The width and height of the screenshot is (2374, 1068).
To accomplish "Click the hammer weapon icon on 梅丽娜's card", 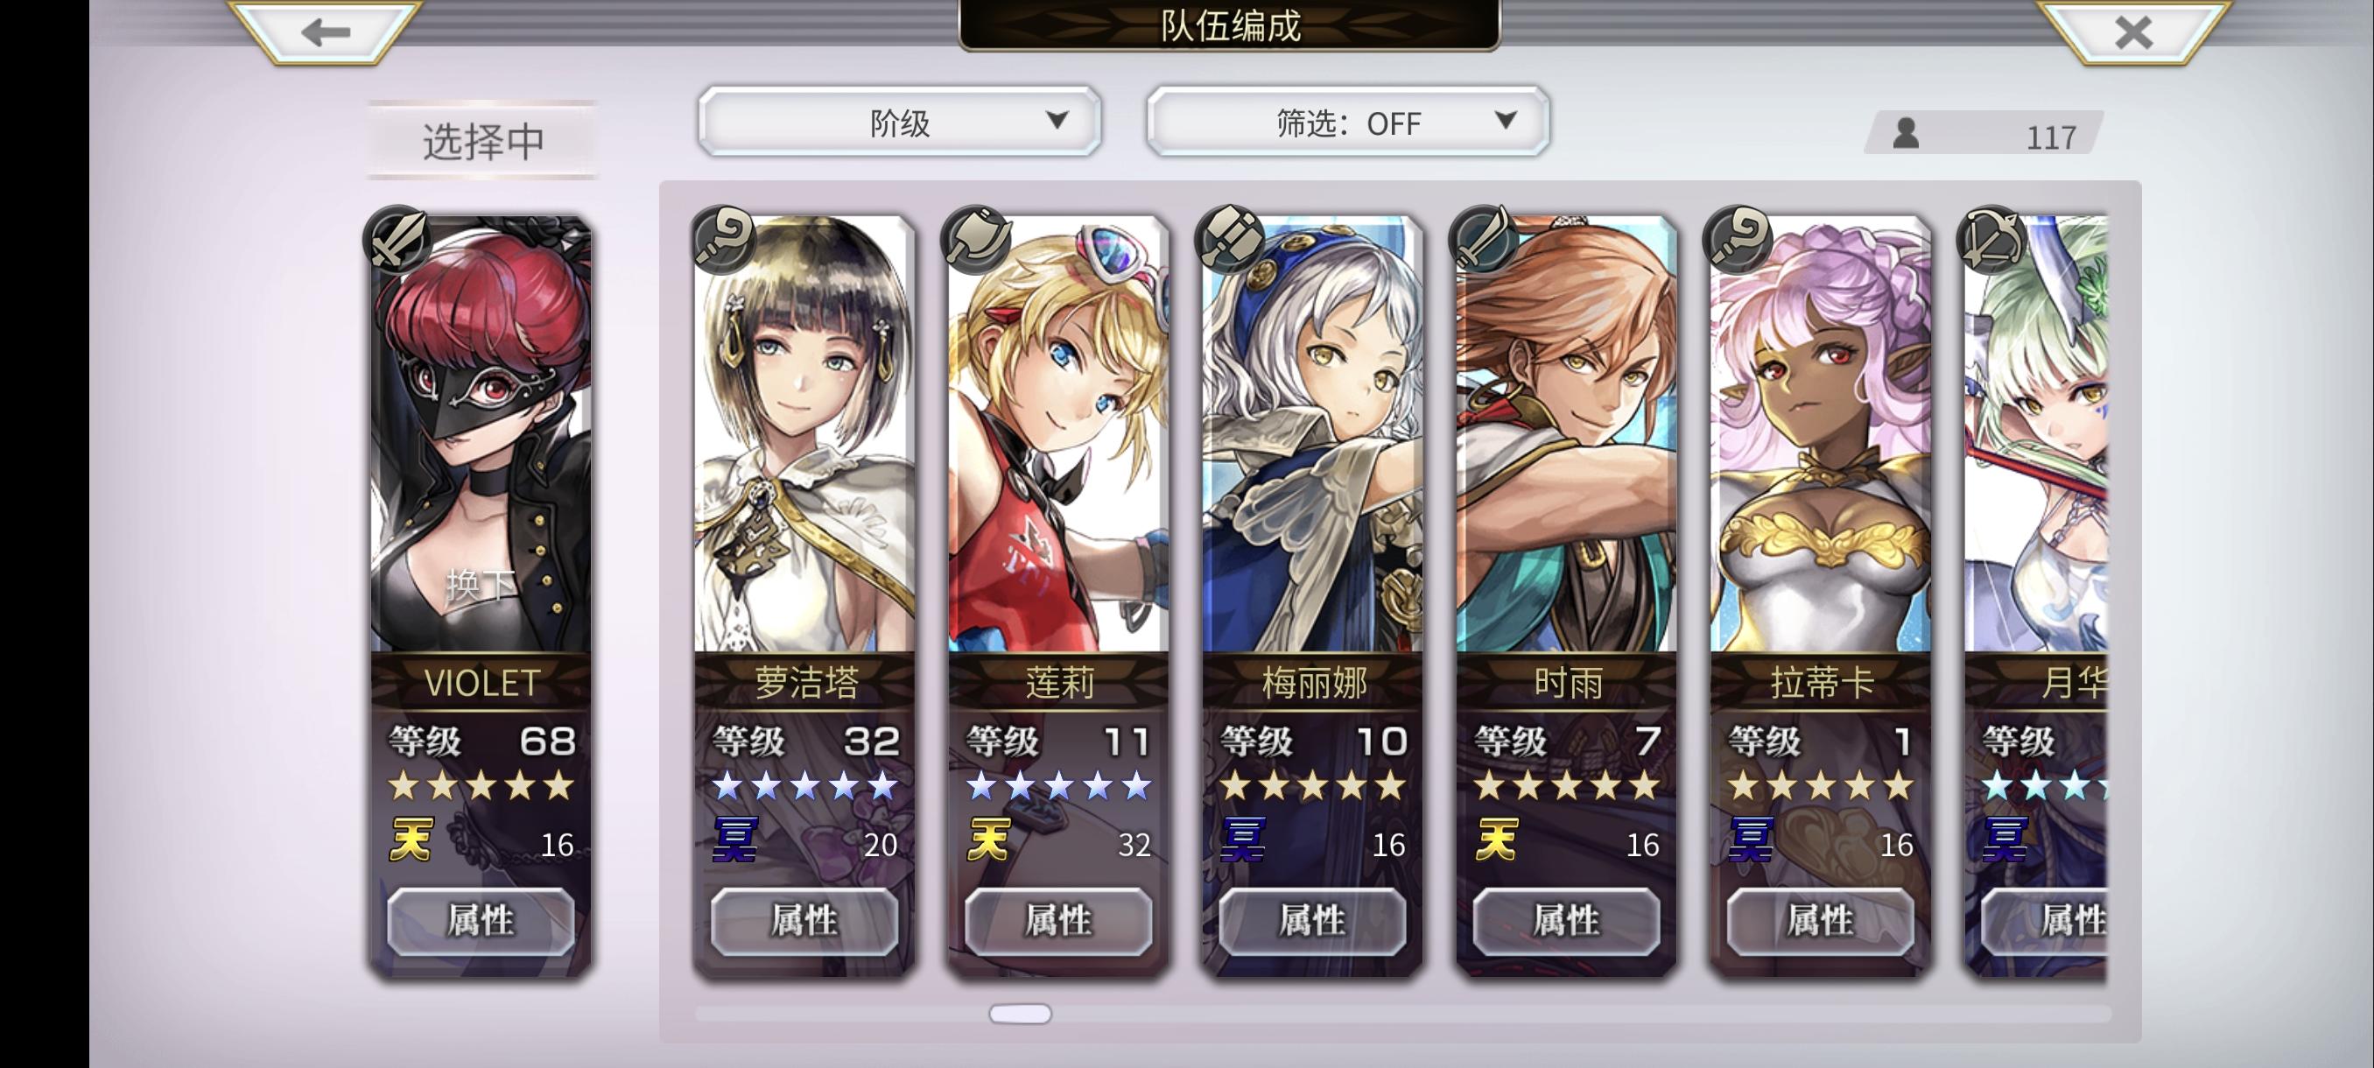I will point(1230,239).
